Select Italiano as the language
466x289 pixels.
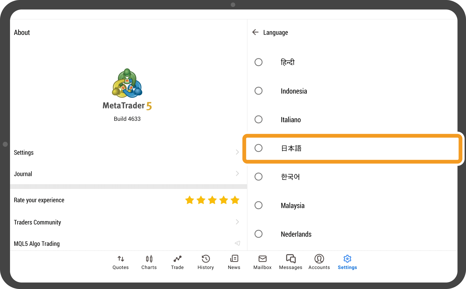pyautogui.click(x=259, y=120)
